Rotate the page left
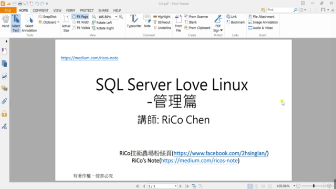336x189 pixels. click(x=102, y=23)
